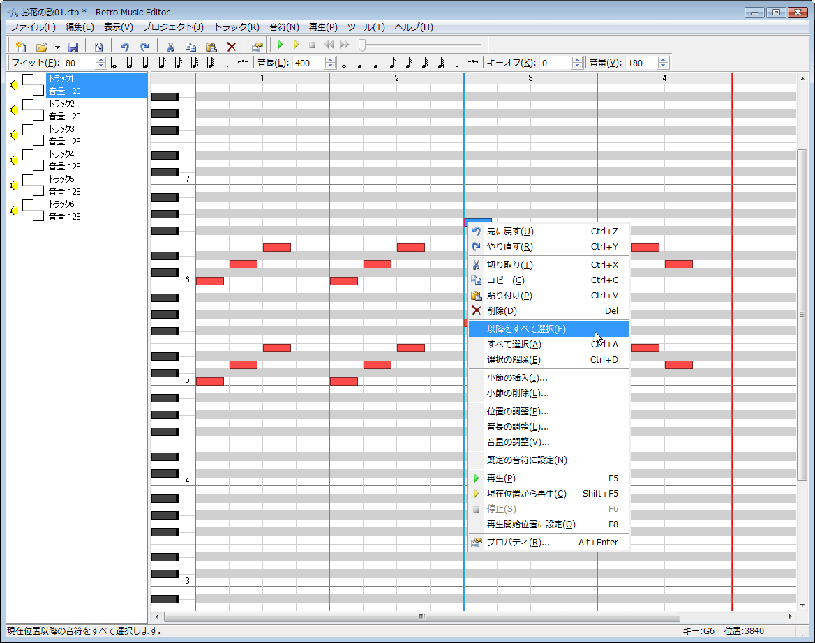Choose 既定の音符に設定(N) in context menu
The image size is (815, 643).
pyautogui.click(x=549, y=460)
